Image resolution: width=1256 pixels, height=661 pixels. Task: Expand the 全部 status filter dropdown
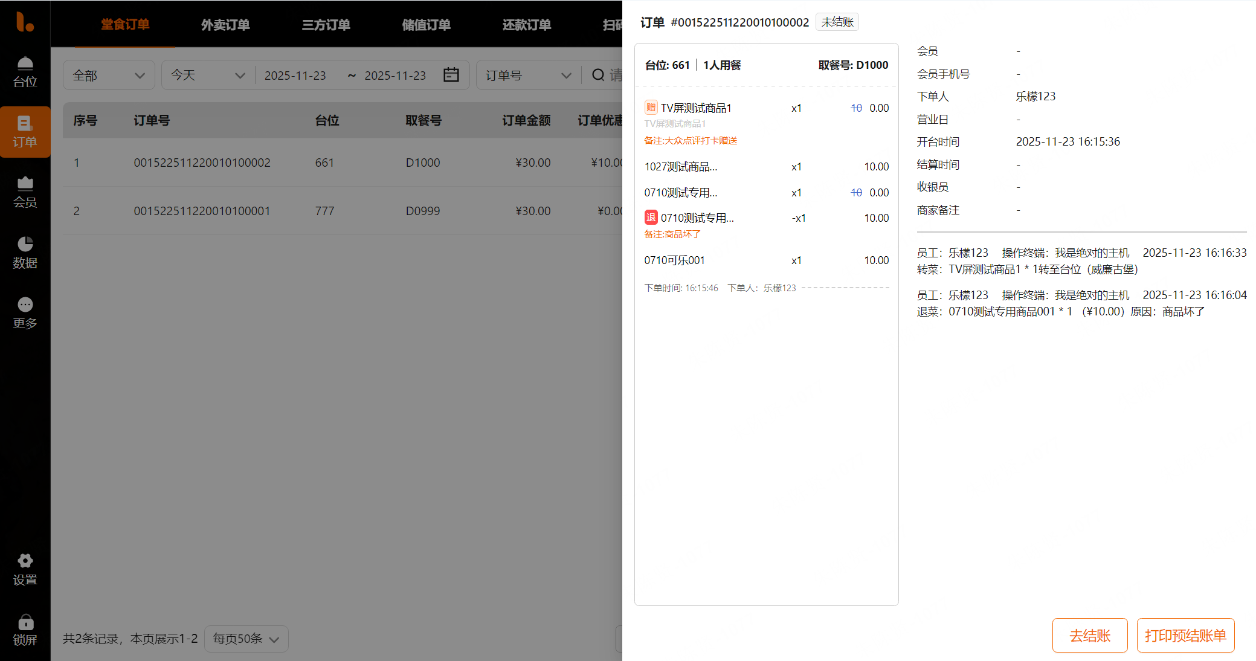pyautogui.click(x=109, y=76)
